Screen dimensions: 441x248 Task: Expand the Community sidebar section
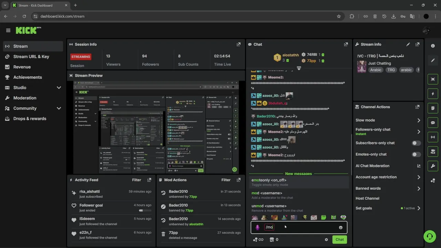pyautogui.click(x=59, y=108)
